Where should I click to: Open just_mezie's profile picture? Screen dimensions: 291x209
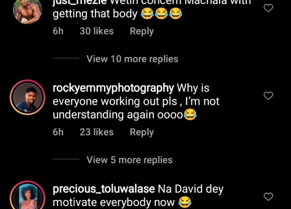coord(27,10)
